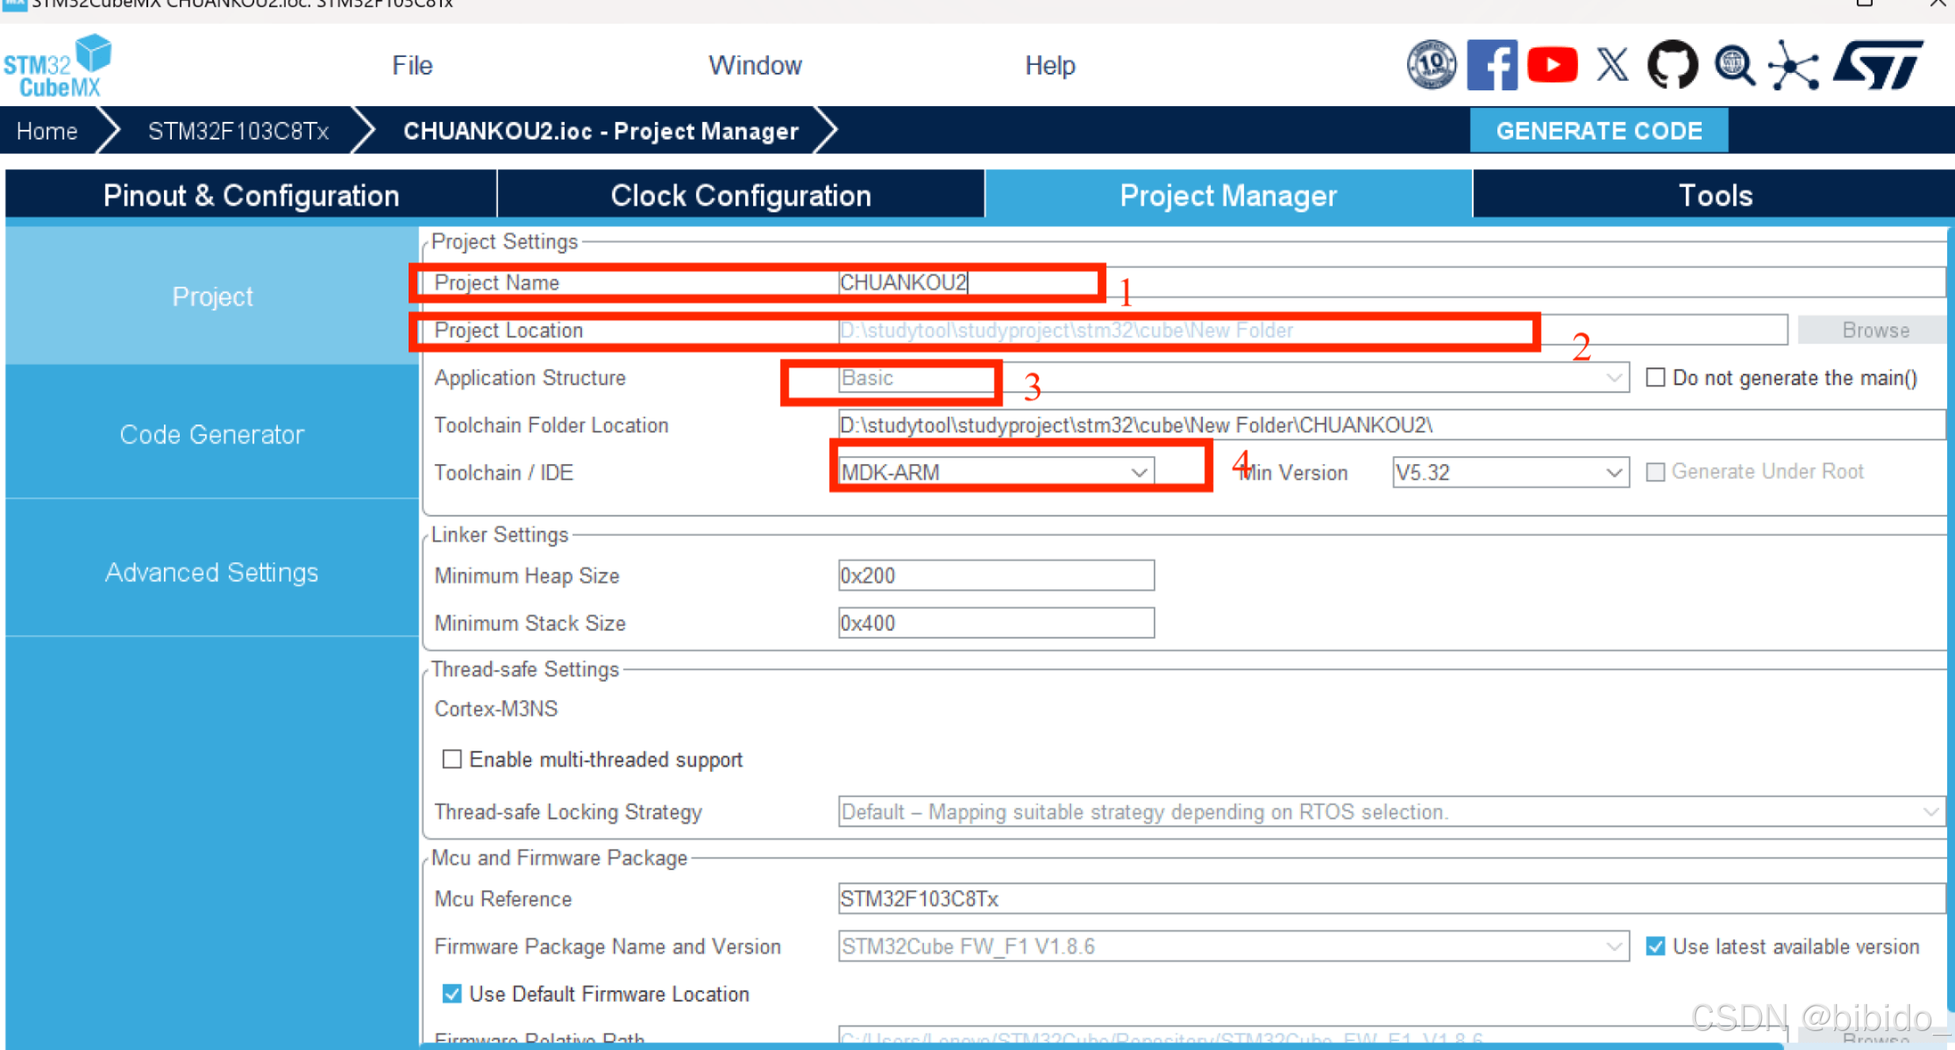Uncheck 'Use Default Firmware Location'

pos(451,994)
